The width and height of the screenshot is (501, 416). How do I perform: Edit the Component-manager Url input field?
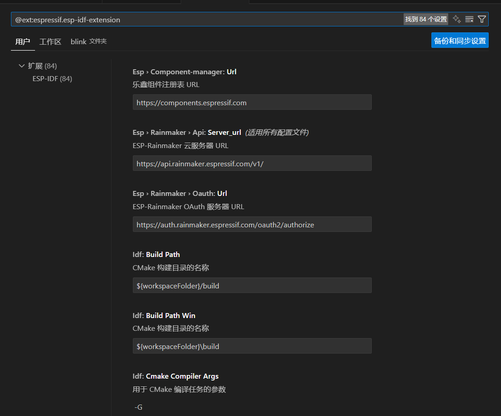coord(252,103)
